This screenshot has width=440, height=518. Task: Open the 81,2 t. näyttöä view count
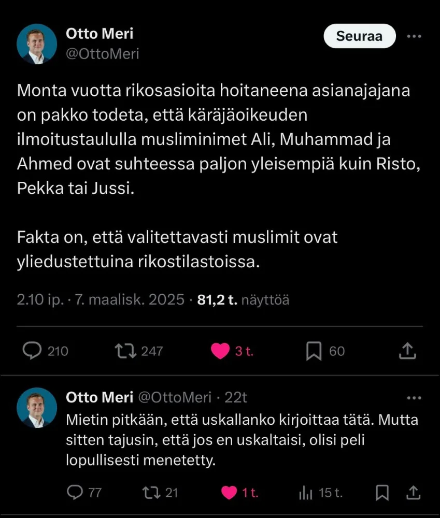(243, 299)
